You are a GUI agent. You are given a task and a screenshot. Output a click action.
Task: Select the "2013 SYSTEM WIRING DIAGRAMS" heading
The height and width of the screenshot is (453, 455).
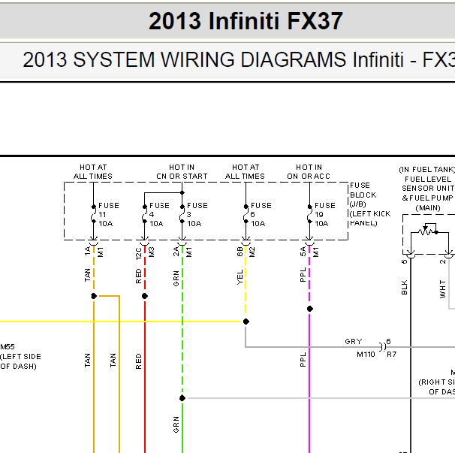pyautogui.click(x=185, y=60)
